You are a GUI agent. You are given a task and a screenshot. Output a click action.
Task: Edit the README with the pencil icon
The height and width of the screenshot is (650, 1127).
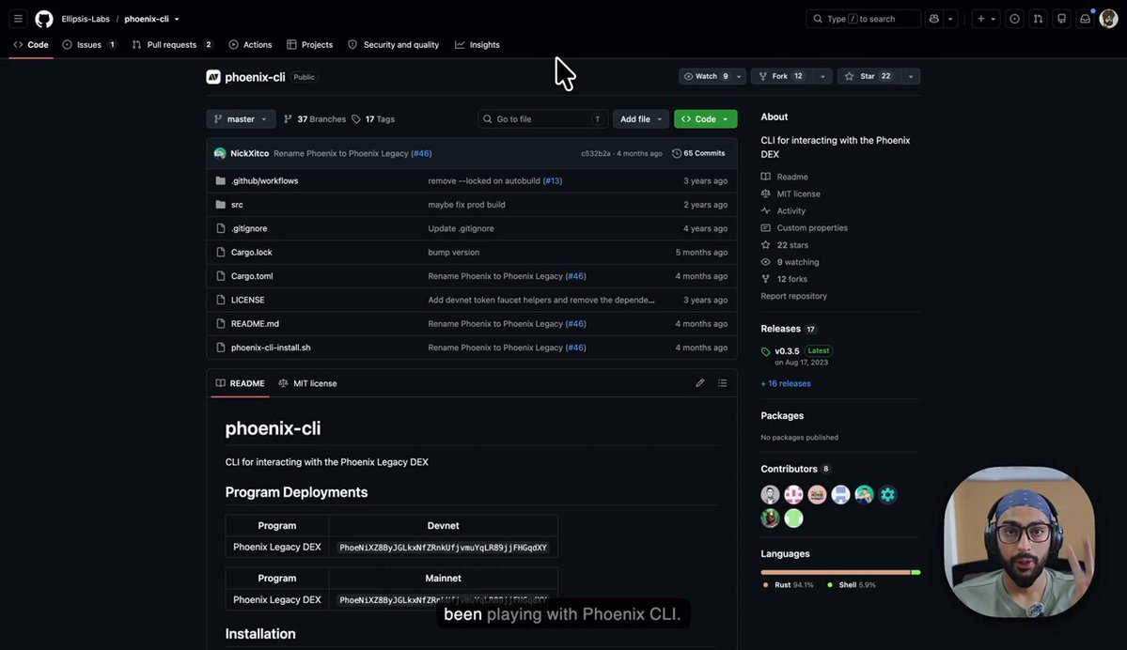coord(699,383)
